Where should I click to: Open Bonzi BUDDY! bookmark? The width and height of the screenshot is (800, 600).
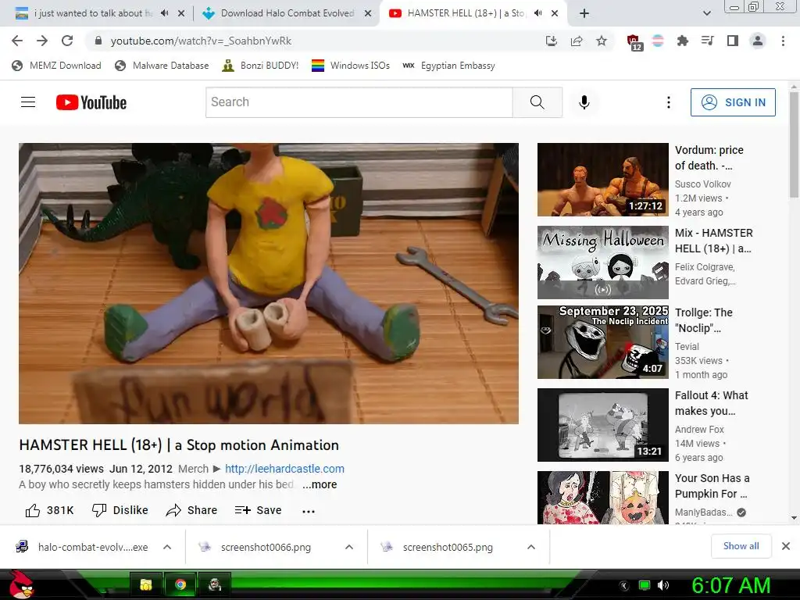(260, 66)
